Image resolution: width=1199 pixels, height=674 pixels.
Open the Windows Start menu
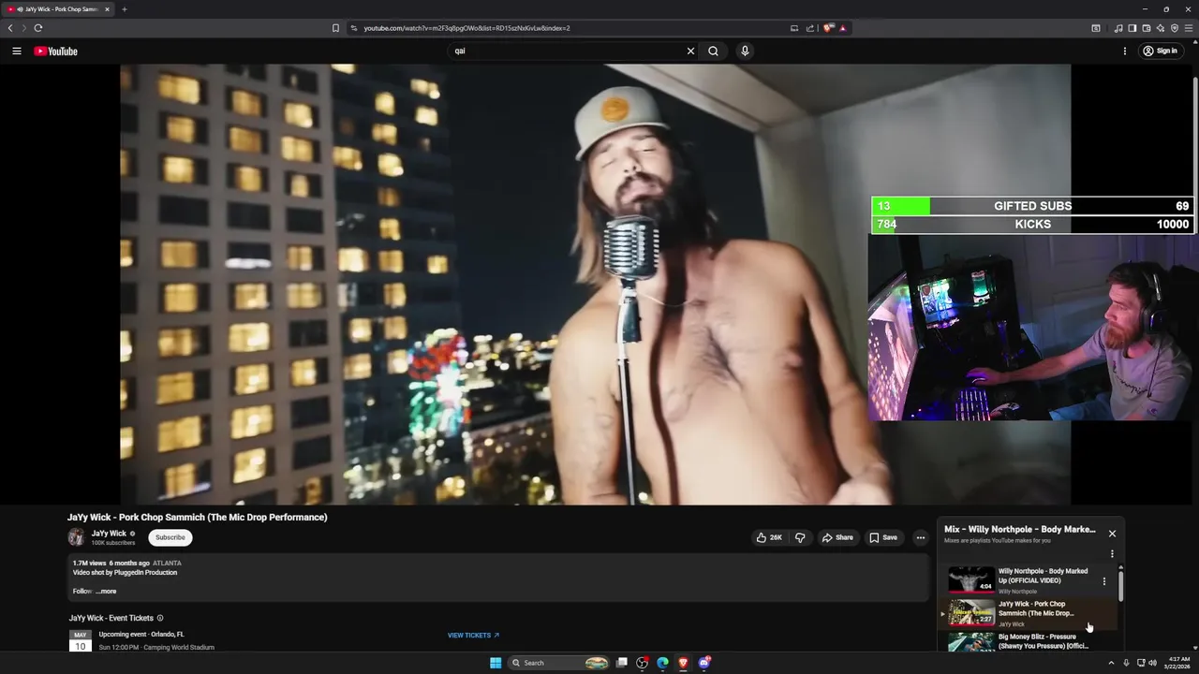pos(496,663)
